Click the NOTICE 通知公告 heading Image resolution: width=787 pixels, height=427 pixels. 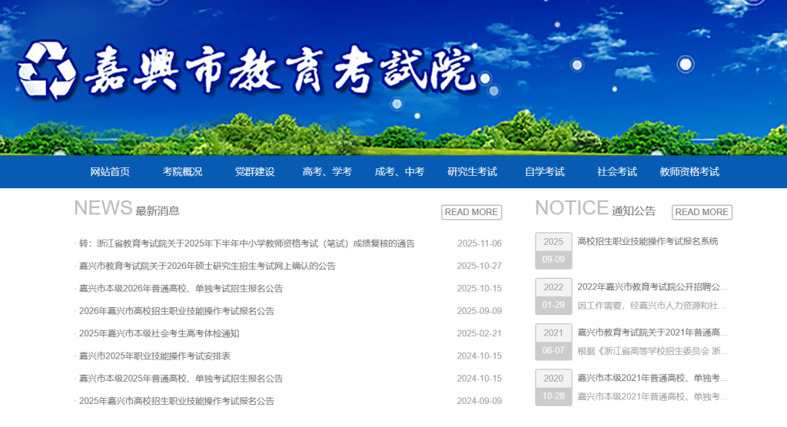596,209
